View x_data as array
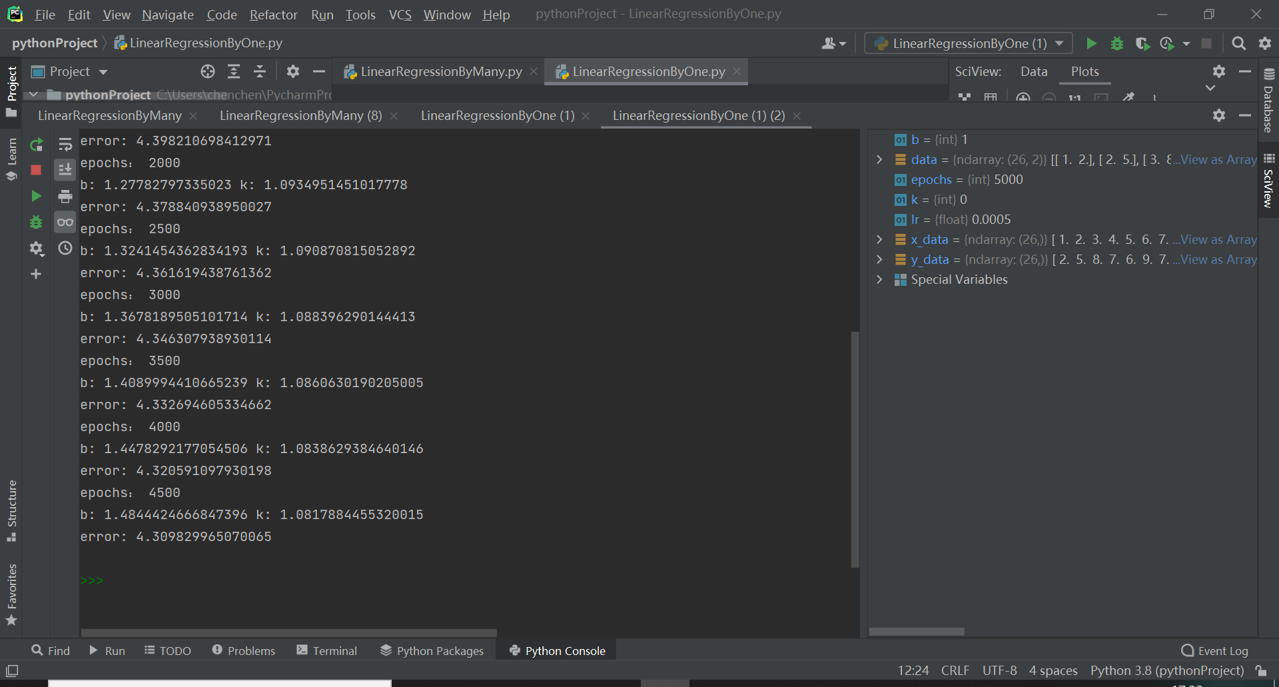Viewport: 1279px width, 687px height. [x=1218, y=239]
